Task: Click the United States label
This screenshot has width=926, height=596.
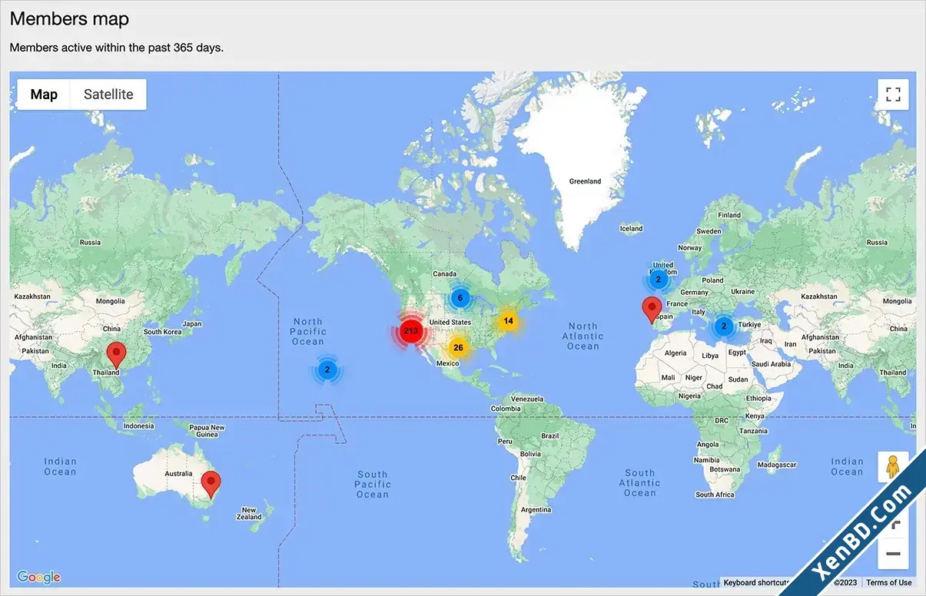Action: click(x=450, y=322)
